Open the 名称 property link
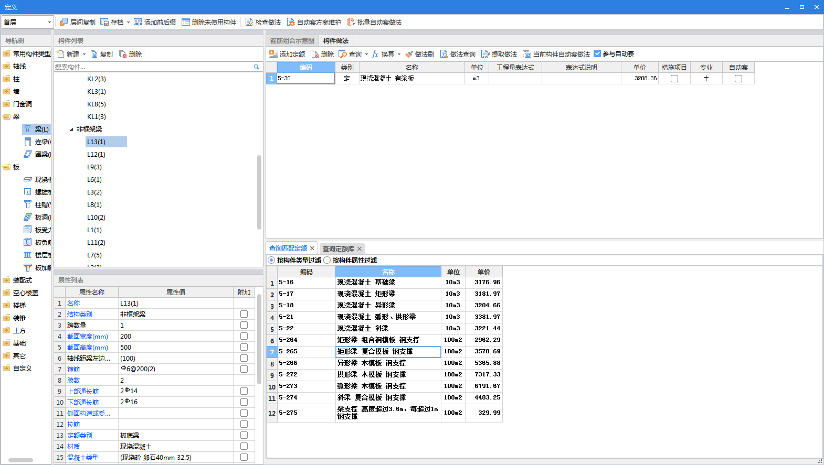This screenshot has height=465, width=824. coord(73,304)
